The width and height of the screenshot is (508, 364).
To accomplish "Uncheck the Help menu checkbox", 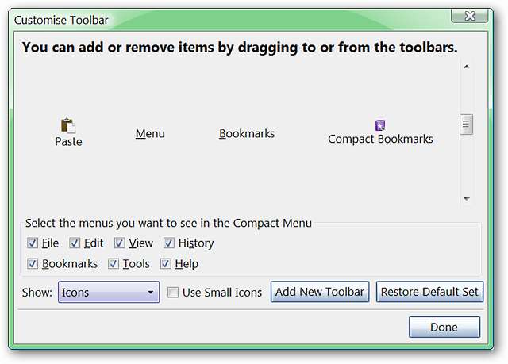I will [167, 264].
